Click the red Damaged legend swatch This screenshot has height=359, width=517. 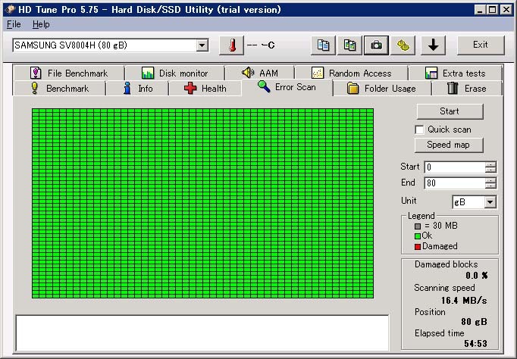pos(418,247)
